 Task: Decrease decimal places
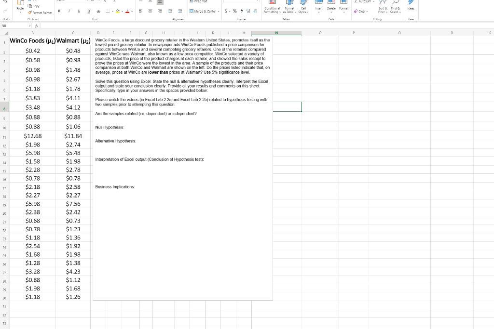(255, 11)
